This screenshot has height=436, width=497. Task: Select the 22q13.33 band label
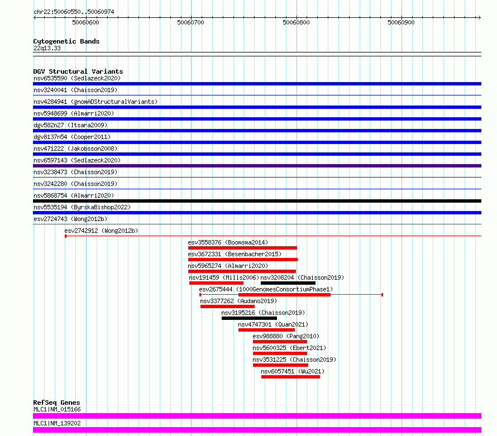47,48
